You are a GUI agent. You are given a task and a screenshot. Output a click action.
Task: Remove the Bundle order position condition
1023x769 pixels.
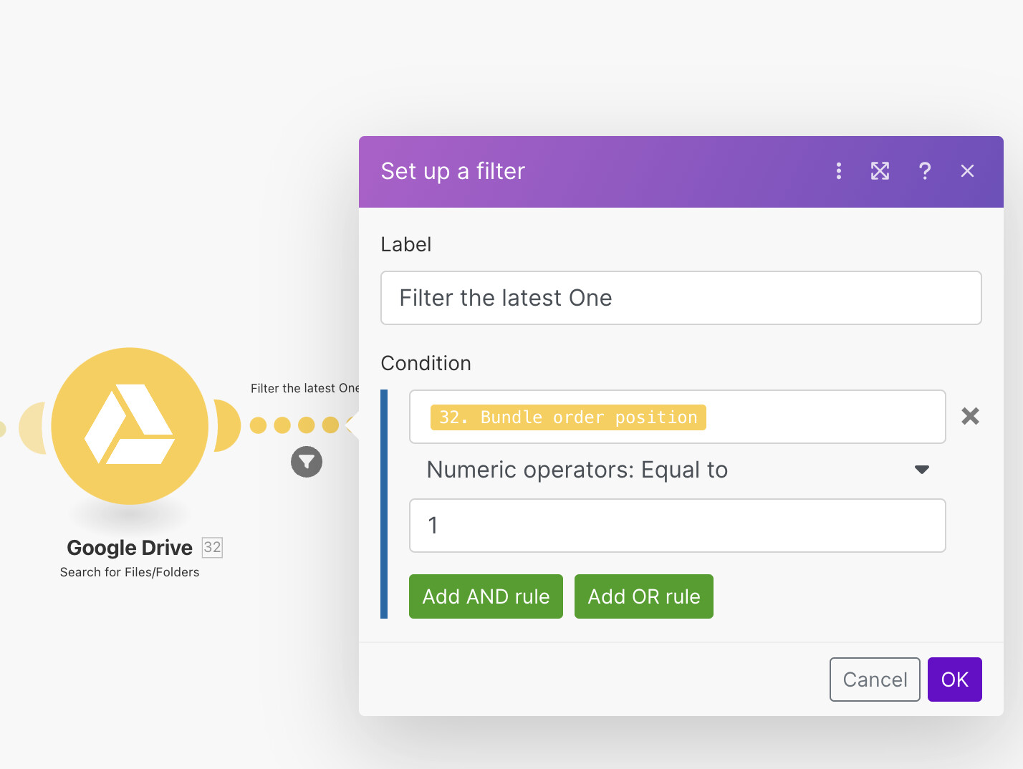click(970, 416)
